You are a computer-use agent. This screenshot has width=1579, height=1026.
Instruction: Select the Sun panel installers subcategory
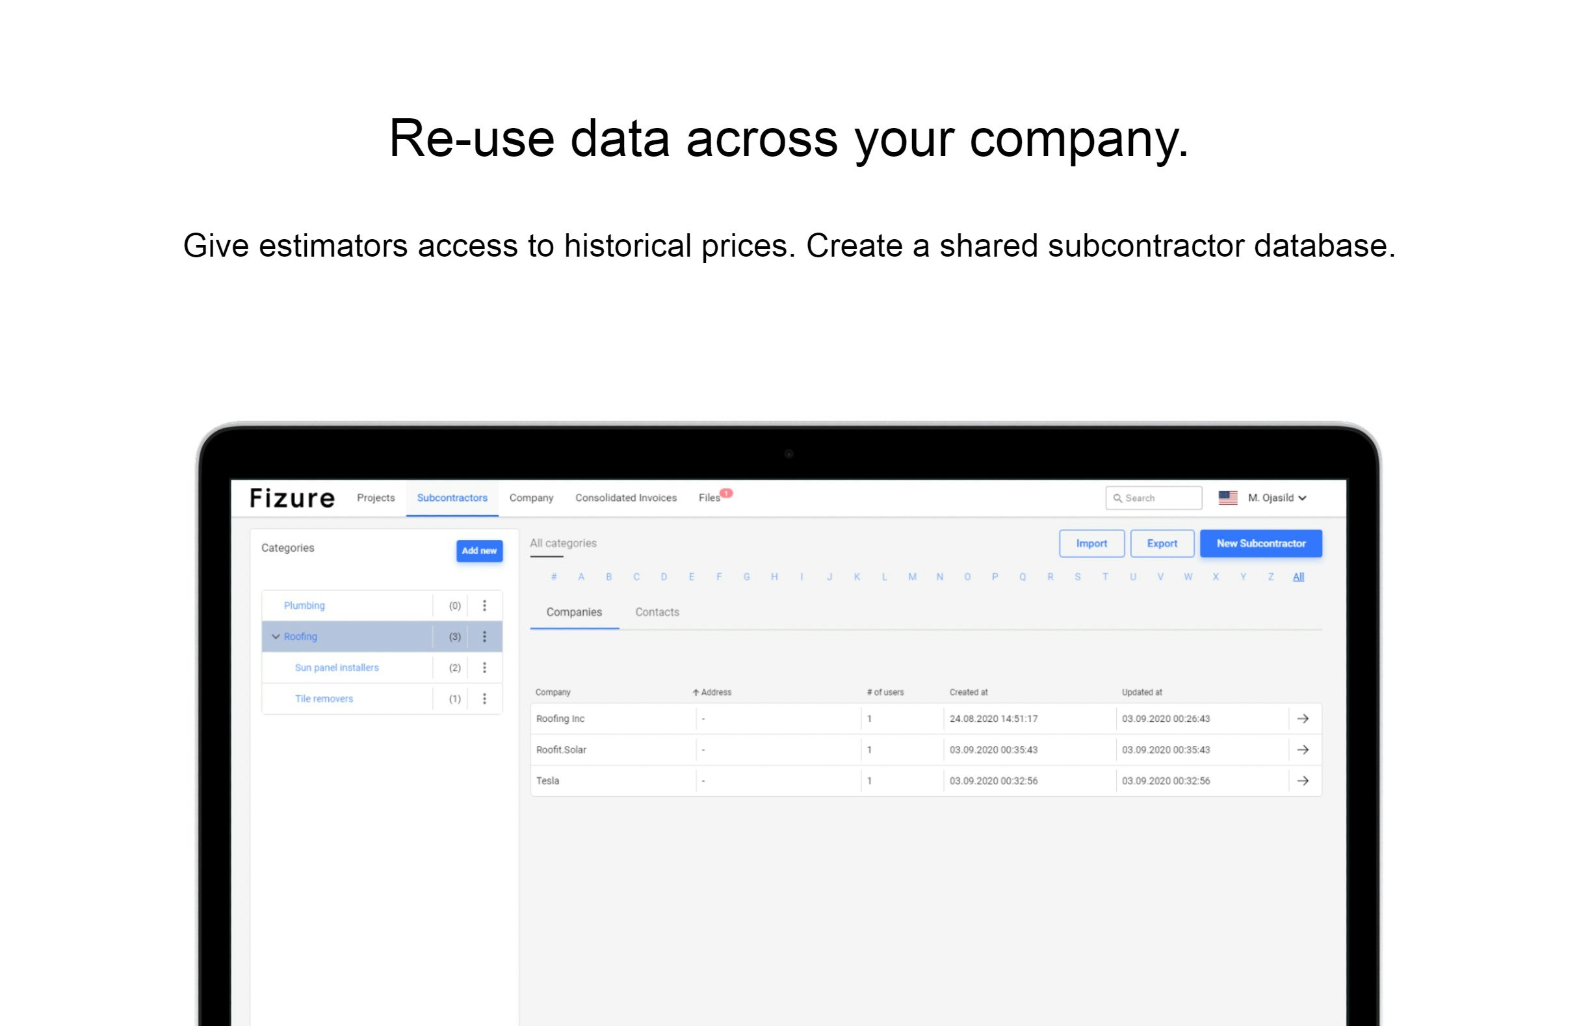click(336, 668)
